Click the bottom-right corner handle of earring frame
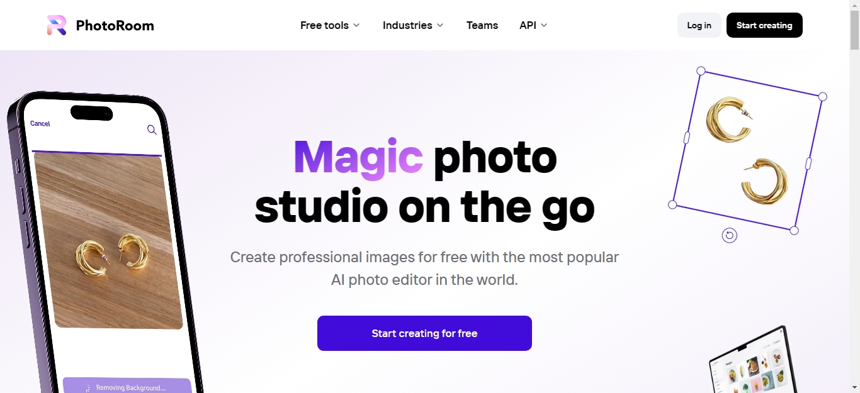This screenshot has width=860, height=393. (x=794, y=231)
